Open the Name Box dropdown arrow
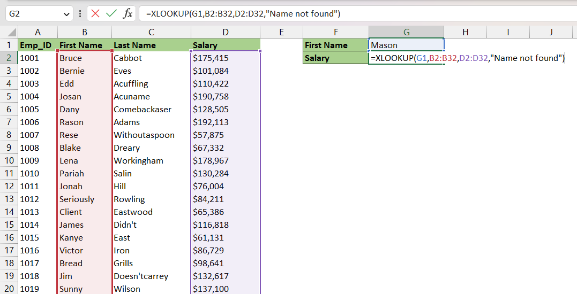 tap(66, 14)
